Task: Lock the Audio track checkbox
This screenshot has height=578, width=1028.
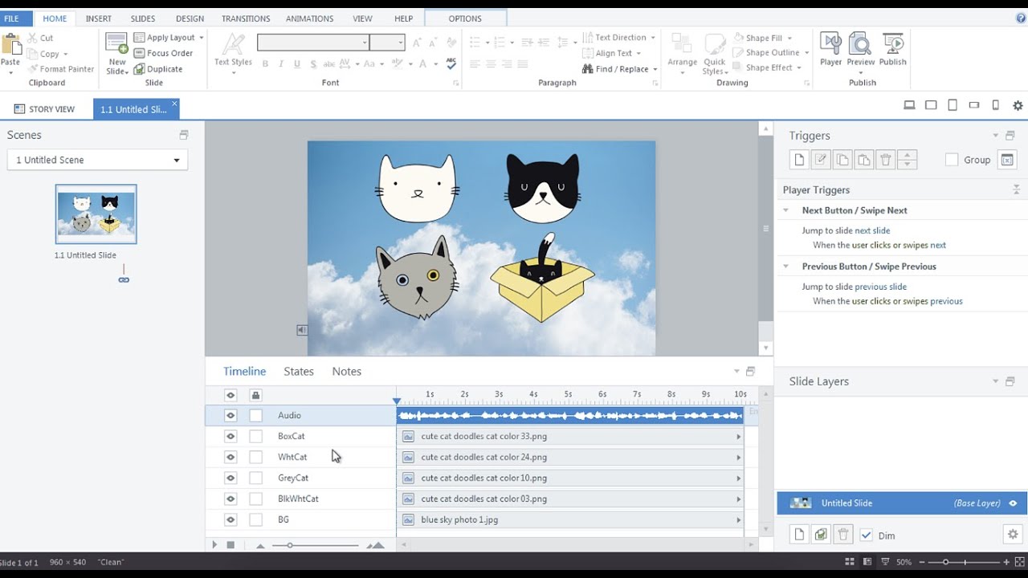Action: click(255, 415)
